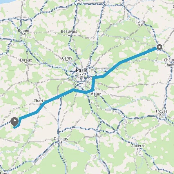
Task: Click the Paris map label
Action: (81, 70)
